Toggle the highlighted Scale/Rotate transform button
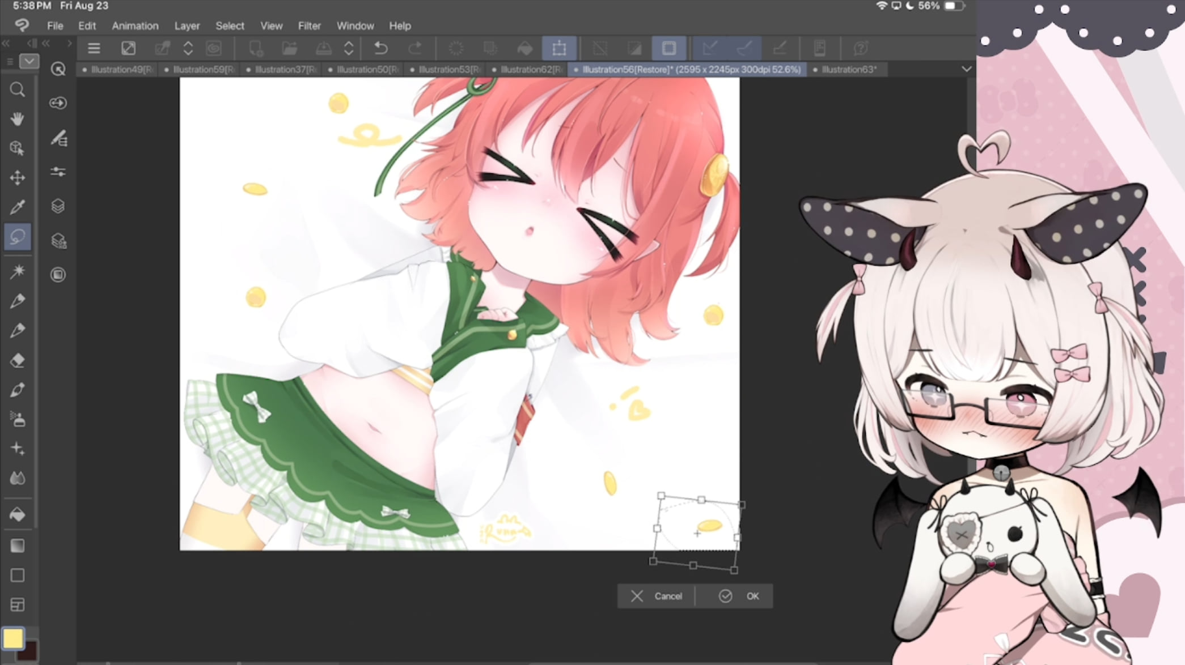1185x665 pixels. pos(559,48)
